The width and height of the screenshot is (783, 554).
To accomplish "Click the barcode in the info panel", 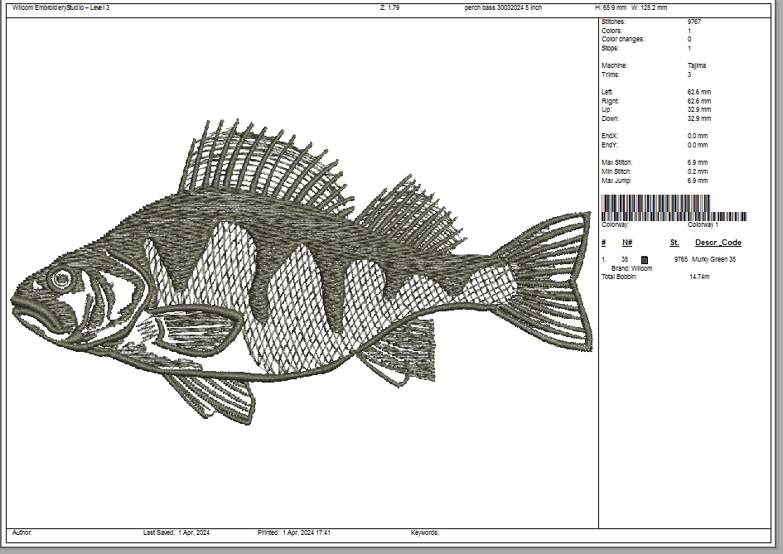I will tap(673, 207).
